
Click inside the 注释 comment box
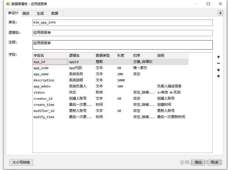click(x=107, y=44)
